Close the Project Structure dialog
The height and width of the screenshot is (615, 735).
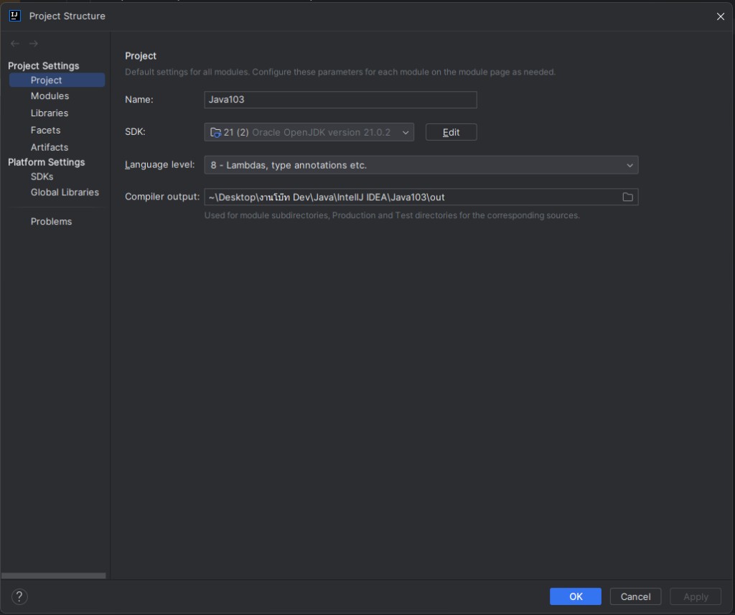(721, 17)
